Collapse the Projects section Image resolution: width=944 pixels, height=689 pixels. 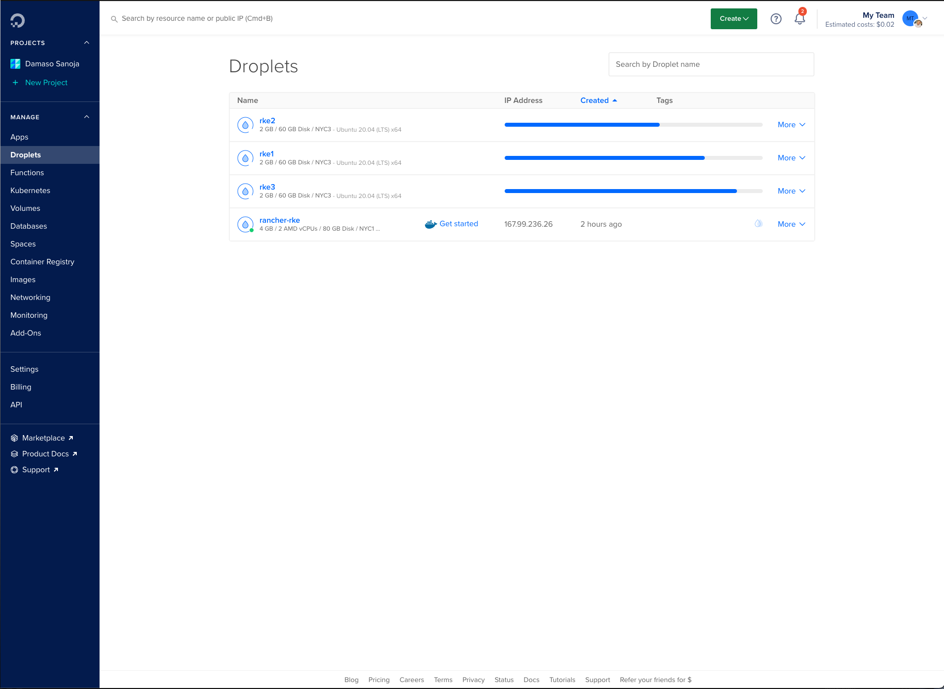87,43
